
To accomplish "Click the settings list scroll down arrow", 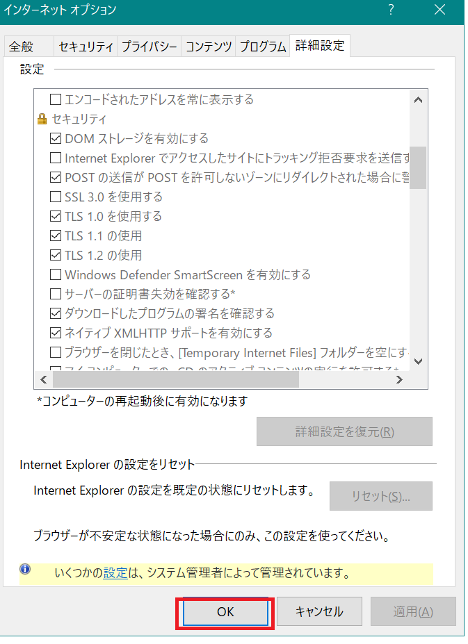I will coord(418,361).
